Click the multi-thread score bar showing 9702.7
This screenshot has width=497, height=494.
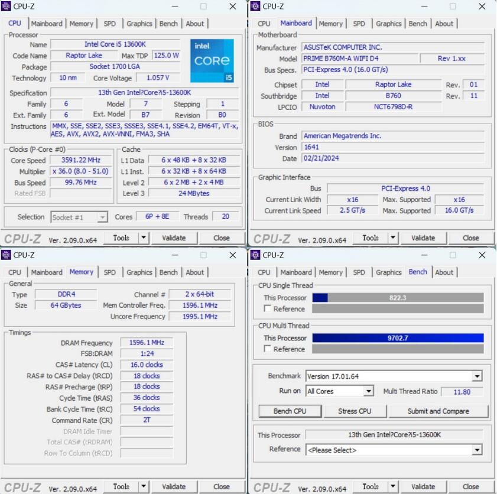tap(398, 338)
